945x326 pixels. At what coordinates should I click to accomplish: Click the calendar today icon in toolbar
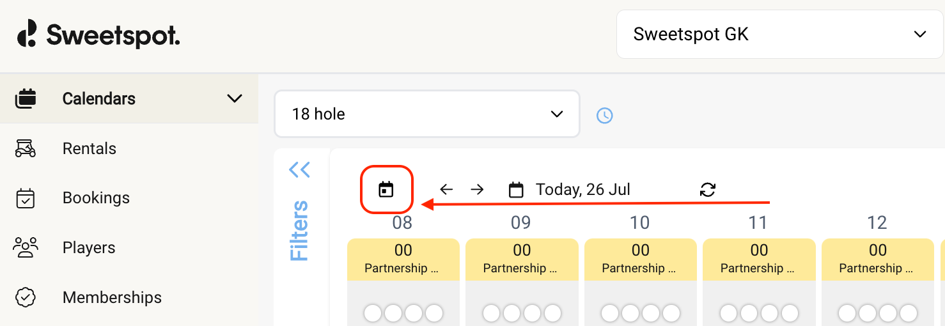(386, 189)
